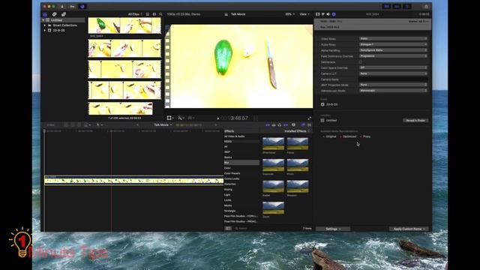This screenshot has height=270, width=480.
Task: Toggle timeline snapping
Action: 286,125
